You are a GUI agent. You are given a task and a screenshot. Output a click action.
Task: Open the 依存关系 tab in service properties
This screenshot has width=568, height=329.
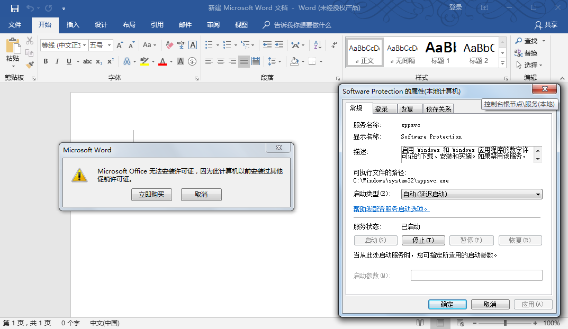[439, 109]
